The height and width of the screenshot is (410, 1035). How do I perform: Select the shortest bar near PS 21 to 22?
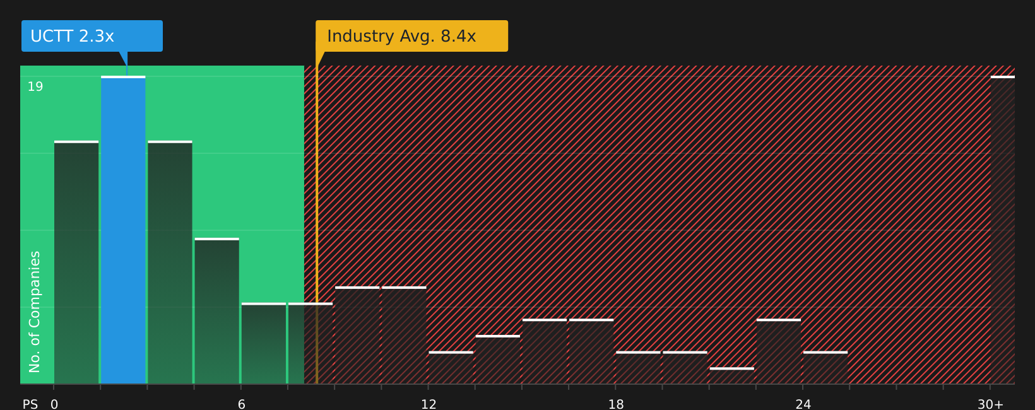pos(732,375)
